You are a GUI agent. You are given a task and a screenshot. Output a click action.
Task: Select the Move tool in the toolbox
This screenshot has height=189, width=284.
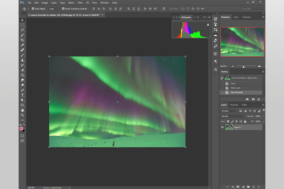point(22,20)
